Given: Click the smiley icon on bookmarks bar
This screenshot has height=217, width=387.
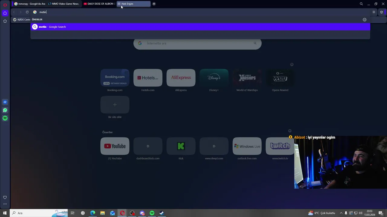Looking at the screenshot, I should click(x=365, y=20).
